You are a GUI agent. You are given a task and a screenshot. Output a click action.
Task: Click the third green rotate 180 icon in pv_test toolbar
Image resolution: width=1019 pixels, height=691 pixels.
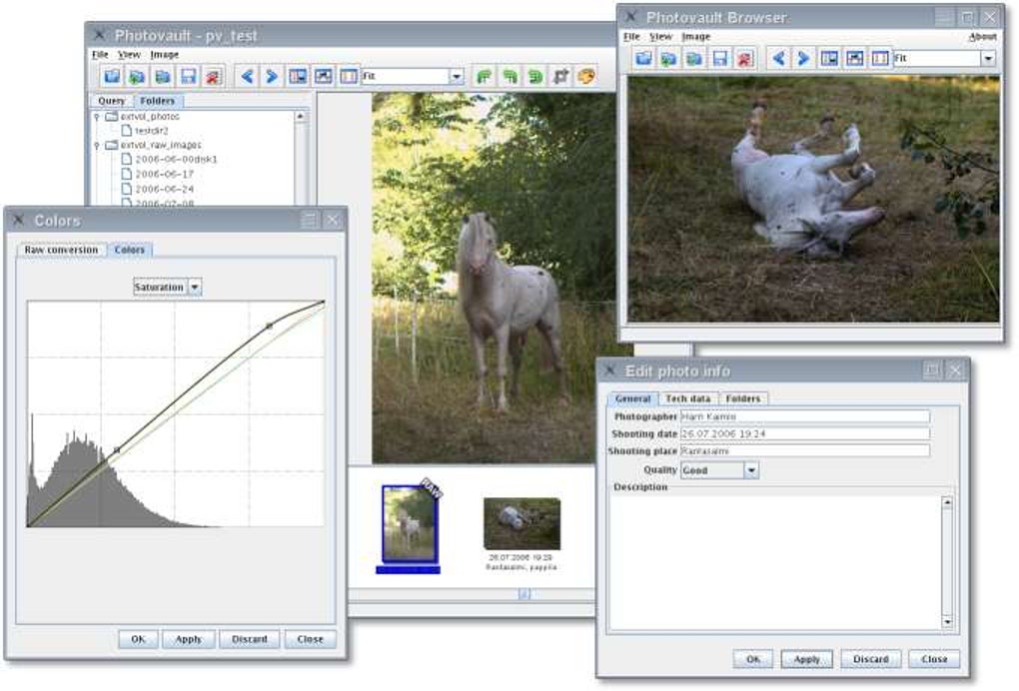point(534,77)
